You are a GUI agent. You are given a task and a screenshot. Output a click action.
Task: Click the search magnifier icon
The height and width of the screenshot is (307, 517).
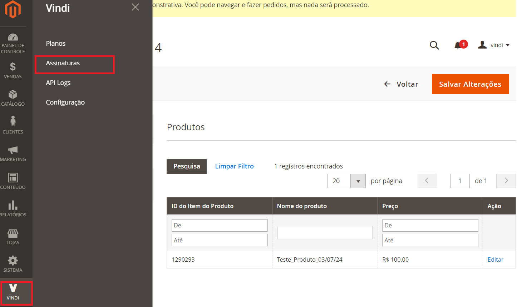[434, 45]
